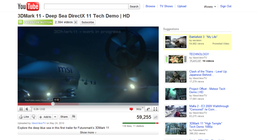This screenshot has height=140, width=257.
Task: Open Mafia 2 - E3 2009 Walkthrough link
Action: (209, 108)
